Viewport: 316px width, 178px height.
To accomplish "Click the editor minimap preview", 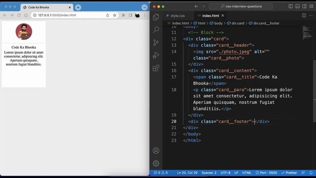I will click(x=307, y=32).
